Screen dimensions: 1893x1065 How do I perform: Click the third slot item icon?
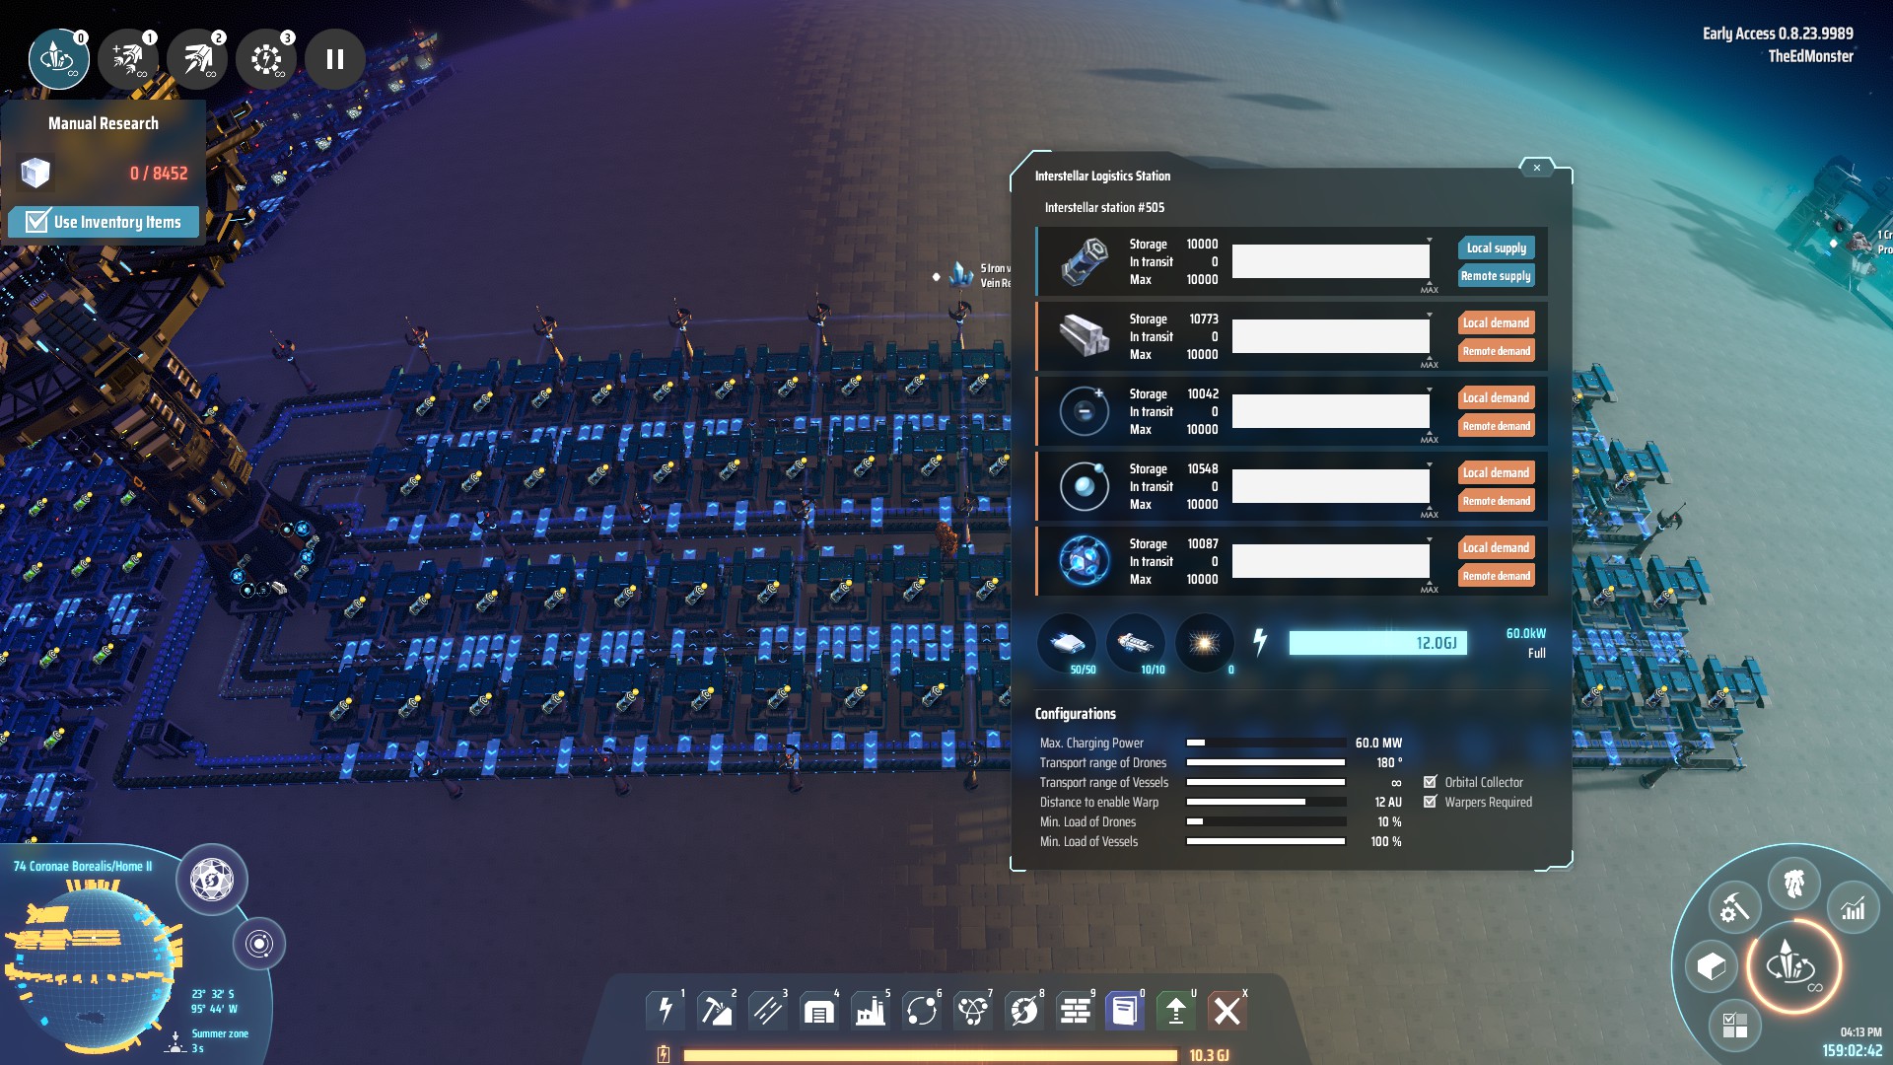click(1085, 411)
